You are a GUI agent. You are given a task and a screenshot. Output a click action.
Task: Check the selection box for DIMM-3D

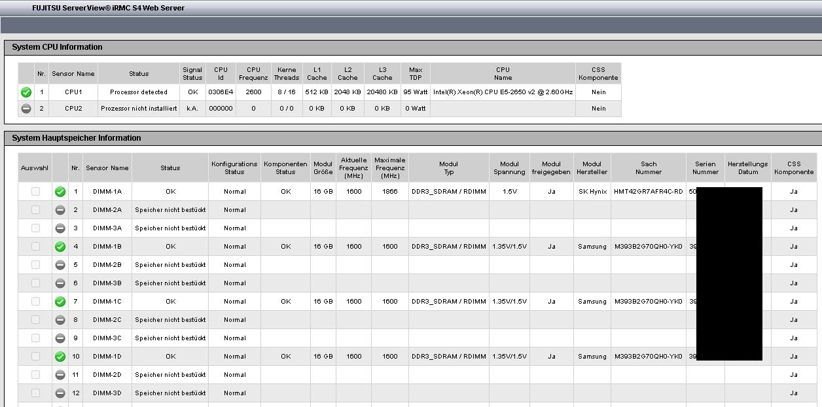[x=35, y=393]
